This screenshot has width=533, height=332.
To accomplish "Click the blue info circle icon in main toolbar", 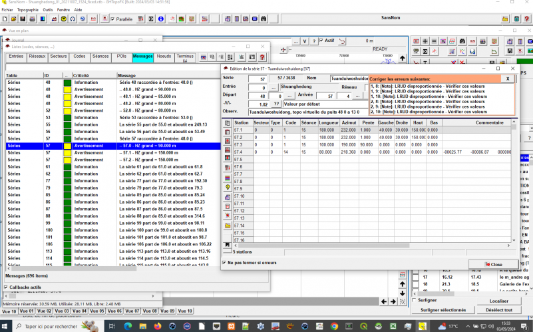I will click(x=161, y=19).
